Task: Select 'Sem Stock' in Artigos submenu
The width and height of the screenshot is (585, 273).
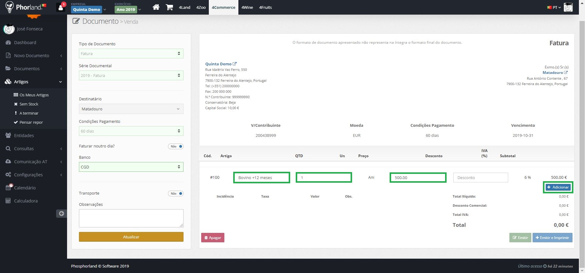Action: point(29,104)
